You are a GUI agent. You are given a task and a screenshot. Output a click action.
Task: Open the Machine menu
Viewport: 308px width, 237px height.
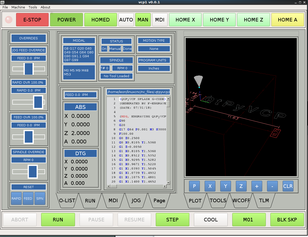pyautogui.click(x=18, y=7)
